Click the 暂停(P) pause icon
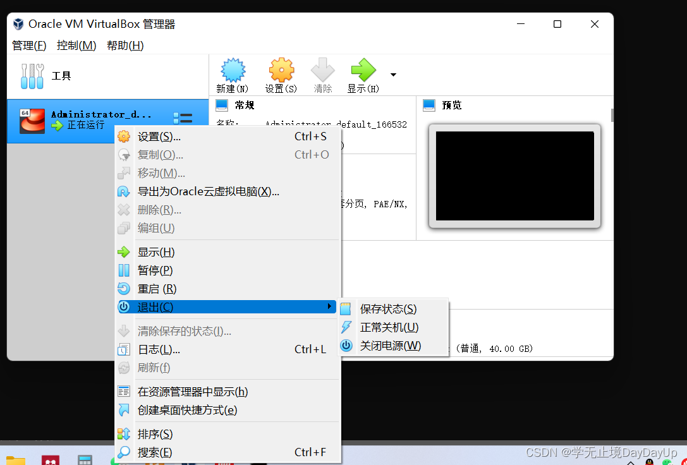687x465 pixels. pyautogui.click(x=124, y=270)
